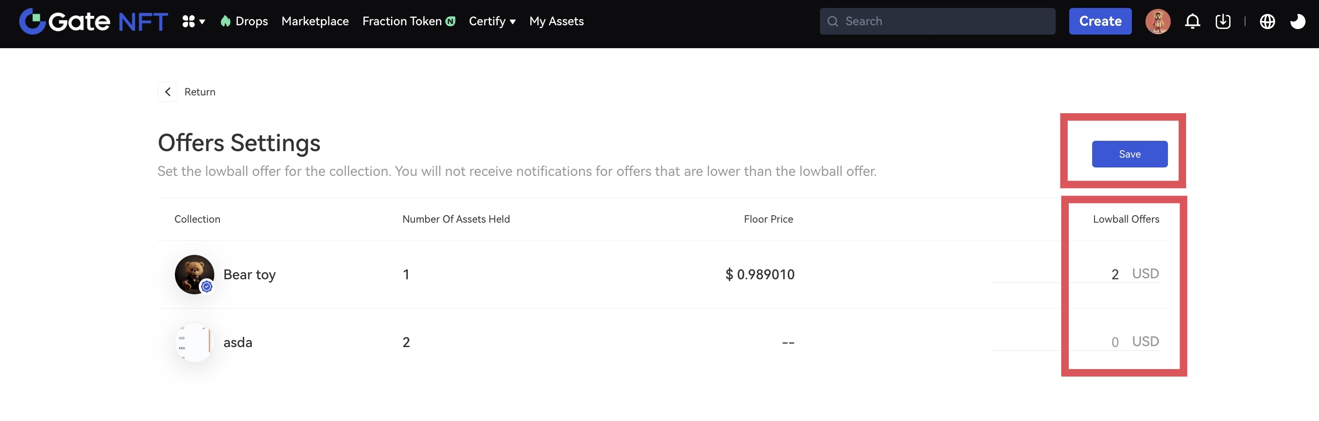
Task: Click the Bear toy collection thumbnail
Action: click(194, 275)
